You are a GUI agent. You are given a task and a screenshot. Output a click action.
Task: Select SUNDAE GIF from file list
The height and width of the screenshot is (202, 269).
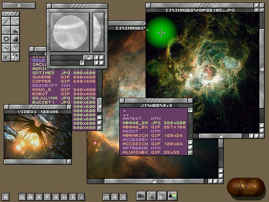pos(64,77)
